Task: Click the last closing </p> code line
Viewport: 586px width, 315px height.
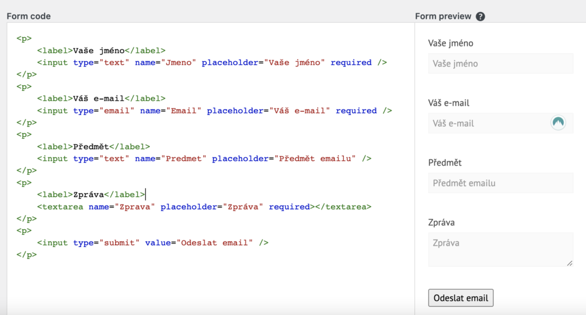Action: click(x=26, y=255)
